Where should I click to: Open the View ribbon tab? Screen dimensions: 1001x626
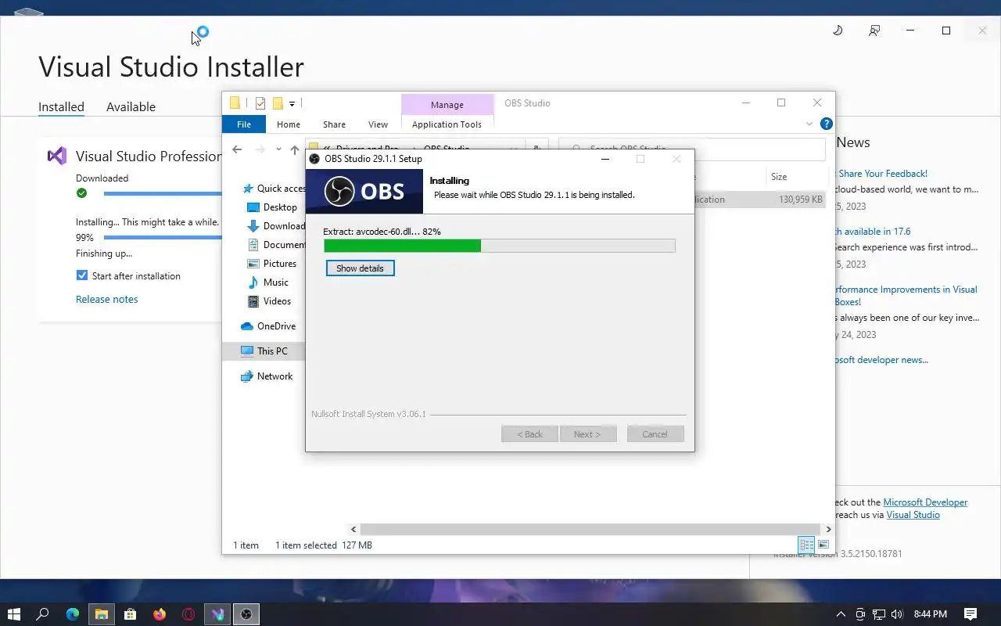tap(378, 124)
